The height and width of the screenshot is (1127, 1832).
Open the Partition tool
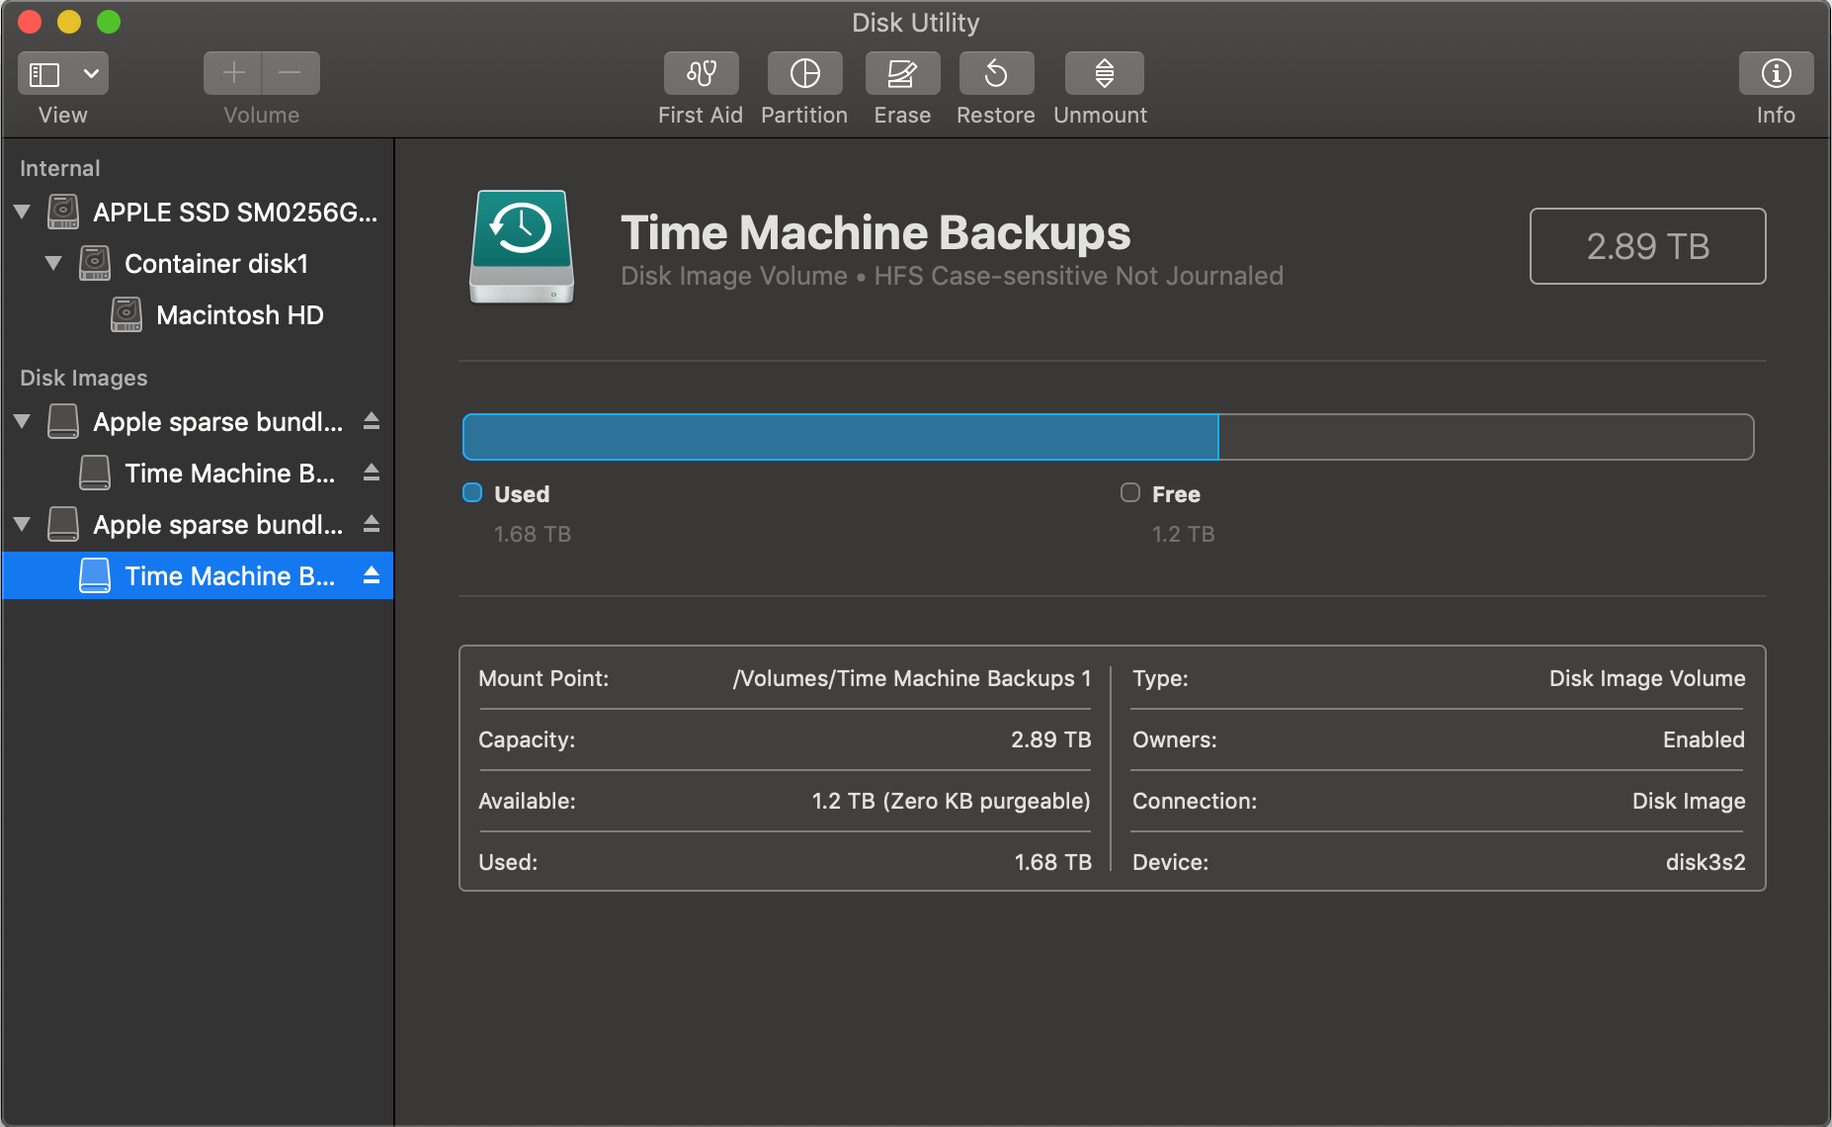click(804, 72)
